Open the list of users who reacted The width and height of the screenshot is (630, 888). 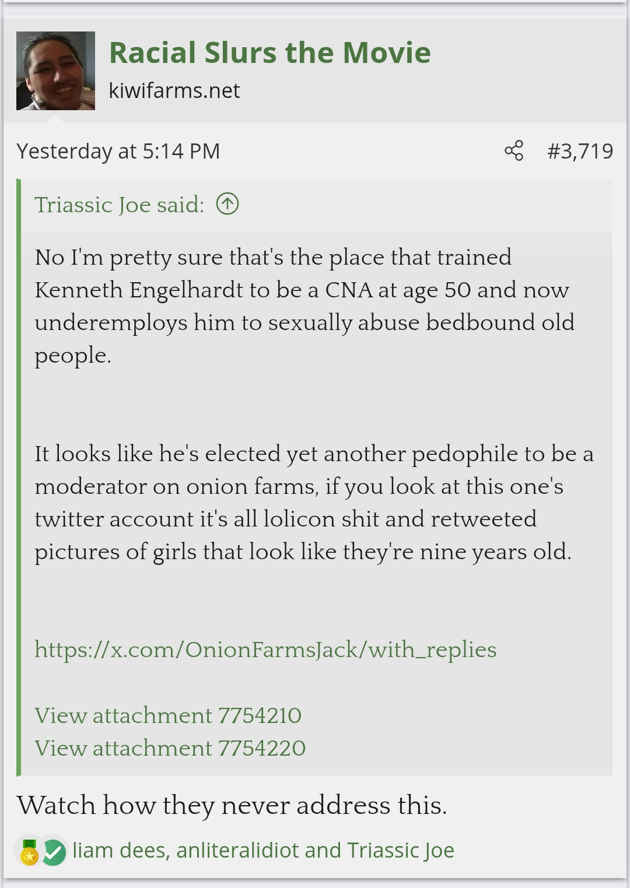[263, 851]
